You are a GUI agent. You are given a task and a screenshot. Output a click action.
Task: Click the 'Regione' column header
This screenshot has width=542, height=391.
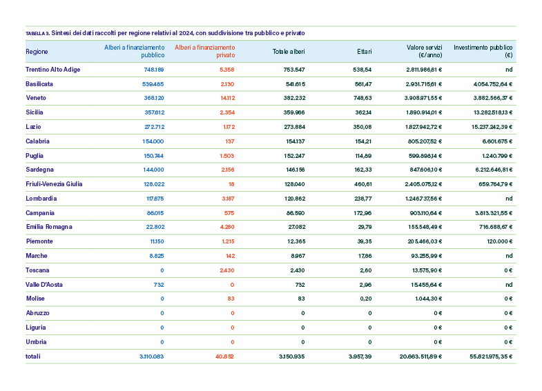click(x=37, y=51)
